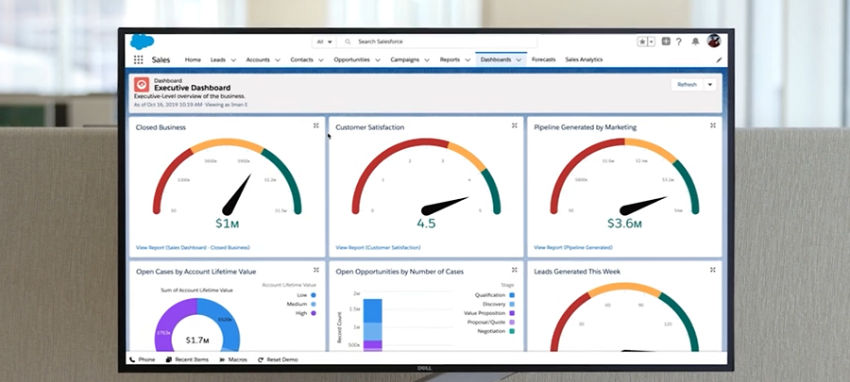
Task: Switch to the Forecasts tab
Action: point(543,59)
